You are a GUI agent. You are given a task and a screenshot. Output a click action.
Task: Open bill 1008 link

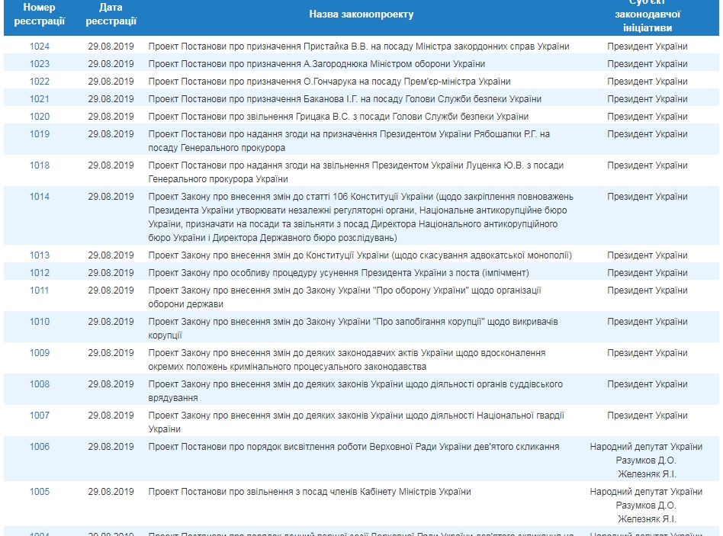tap(40, 384)
